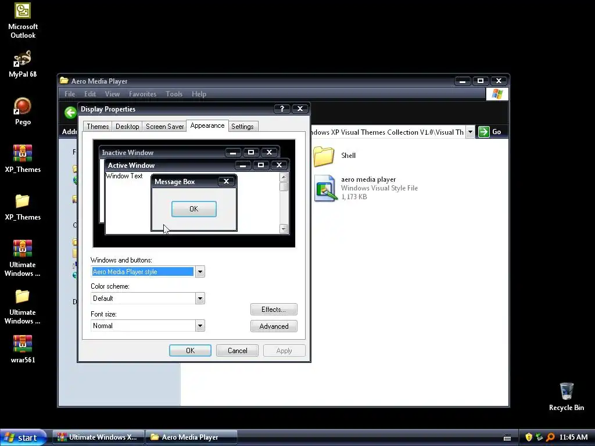Click the network connection tray icon
Viewport: 595px width, 446px height.
point(539,437)
